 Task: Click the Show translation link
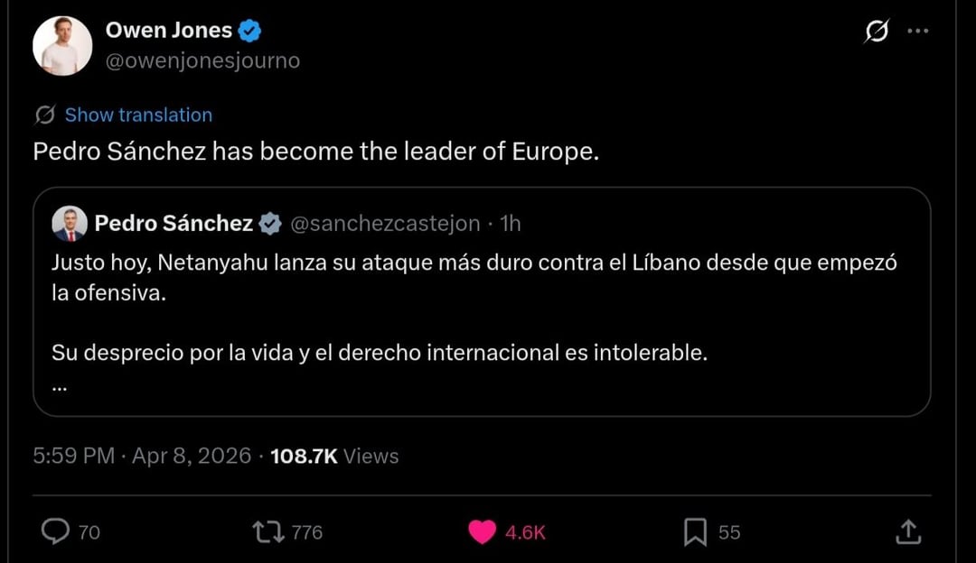point(138,115)
